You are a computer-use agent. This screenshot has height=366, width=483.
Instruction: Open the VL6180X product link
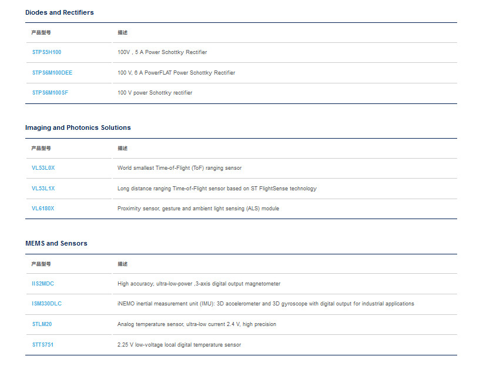(43, 209)
